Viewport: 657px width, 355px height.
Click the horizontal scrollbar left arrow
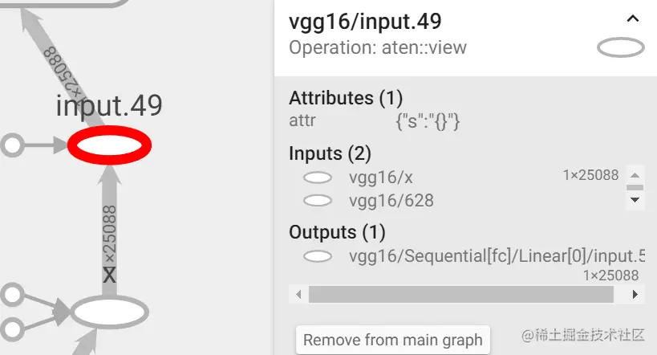[298, 294]
